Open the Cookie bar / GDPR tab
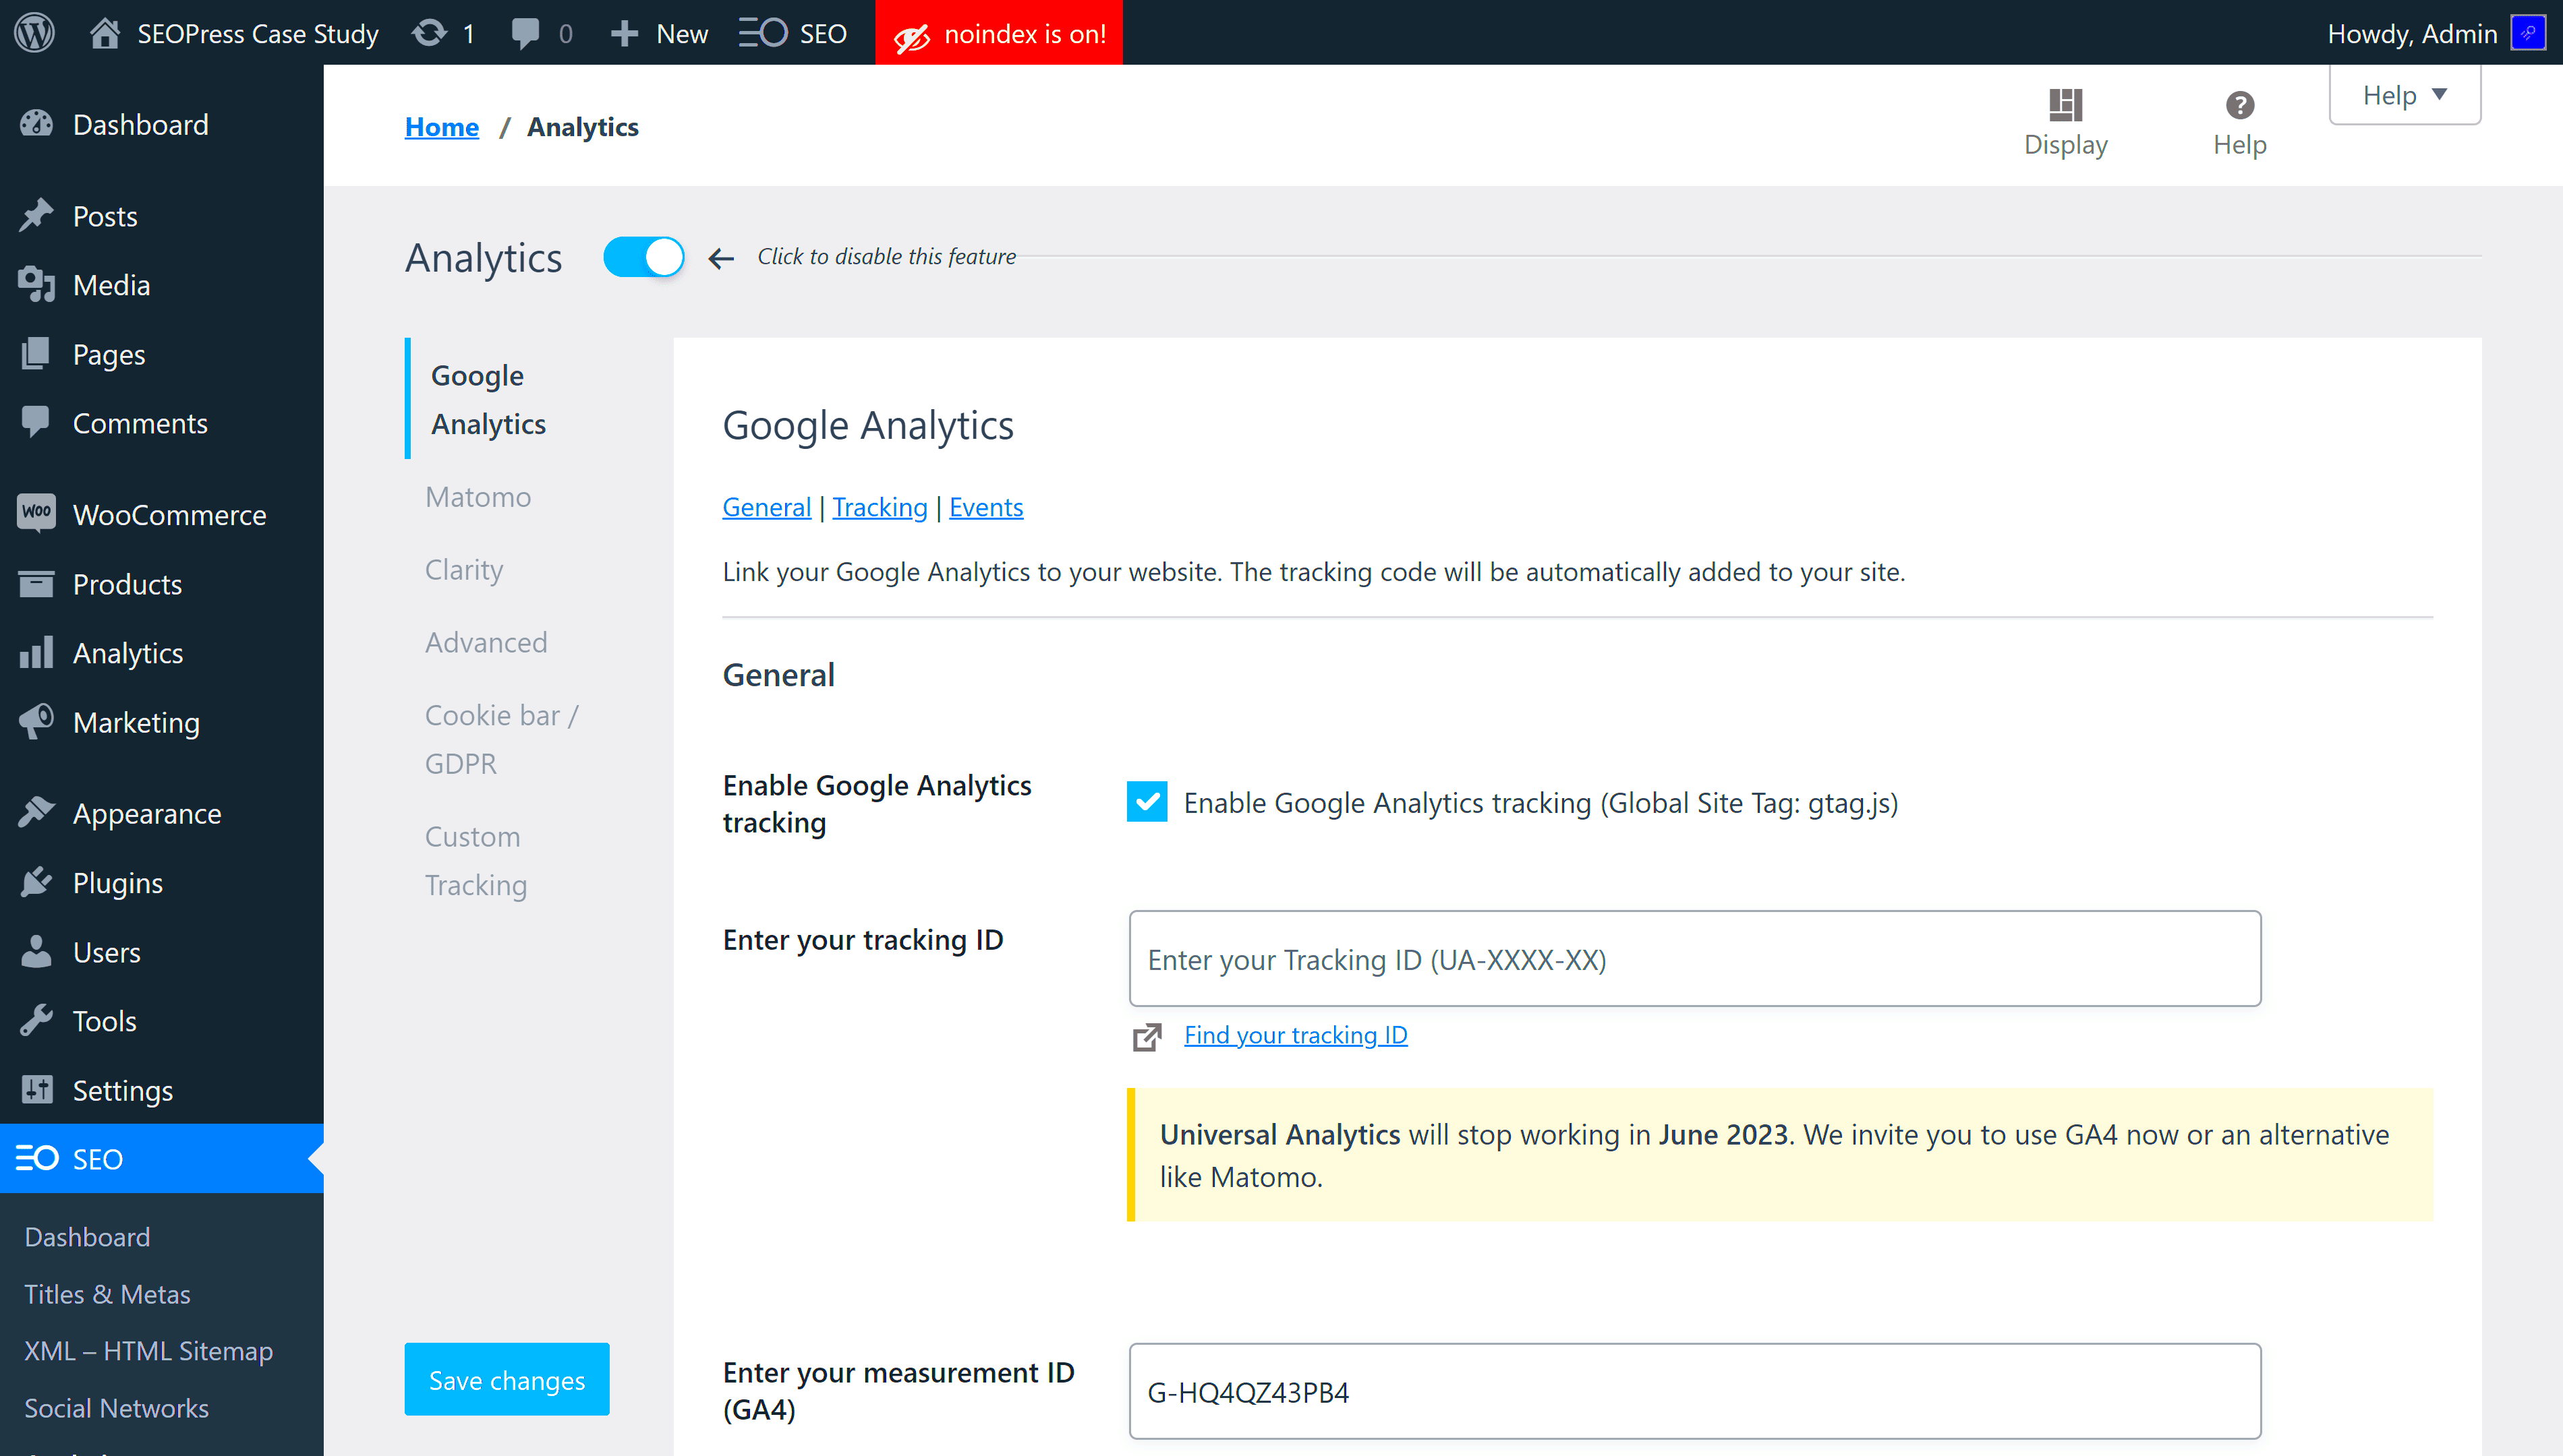This screenshot has height=1456, width=2563. click(502, 739)
